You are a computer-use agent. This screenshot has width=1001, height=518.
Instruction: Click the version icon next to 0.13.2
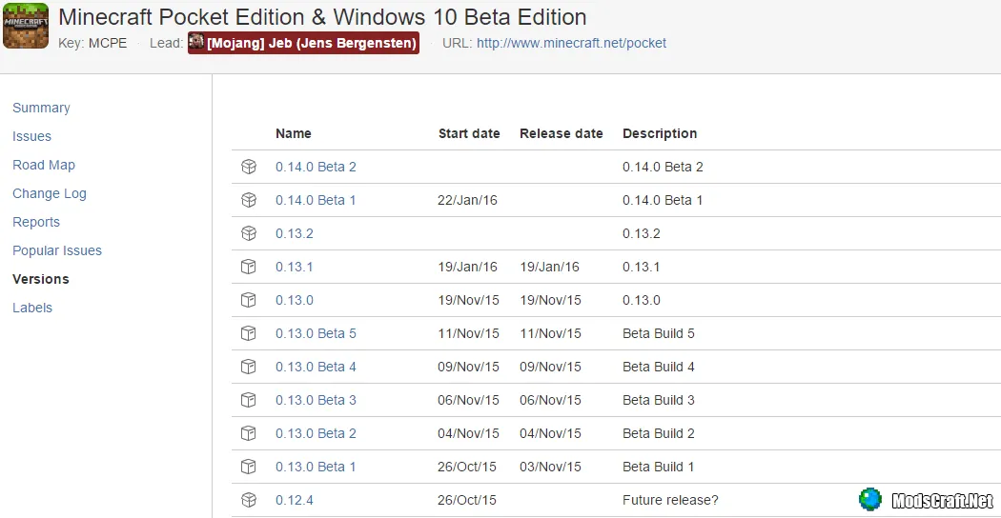click(249, 233)
